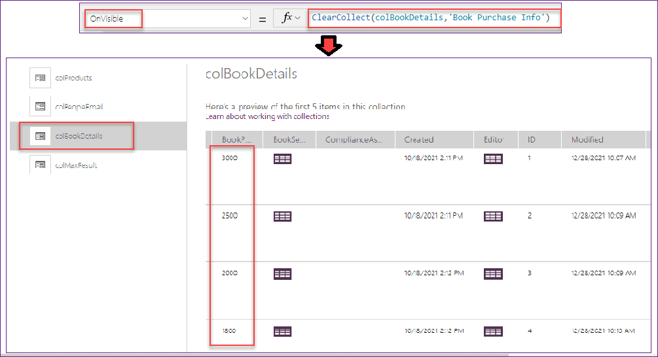The width and height of the screenshot is (658, 357).
Task: Click the BookP... column header
Action: pyautogui.click(x=236, y=139)
